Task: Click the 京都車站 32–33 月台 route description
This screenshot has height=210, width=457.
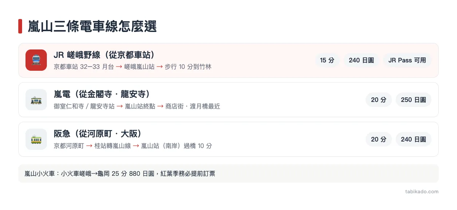Action: [133, 67]
